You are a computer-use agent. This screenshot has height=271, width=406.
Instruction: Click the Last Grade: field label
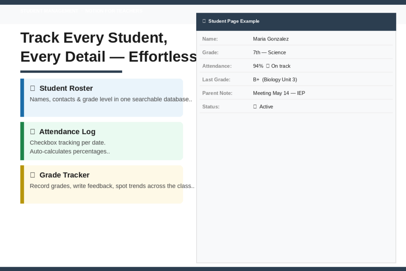216,79
